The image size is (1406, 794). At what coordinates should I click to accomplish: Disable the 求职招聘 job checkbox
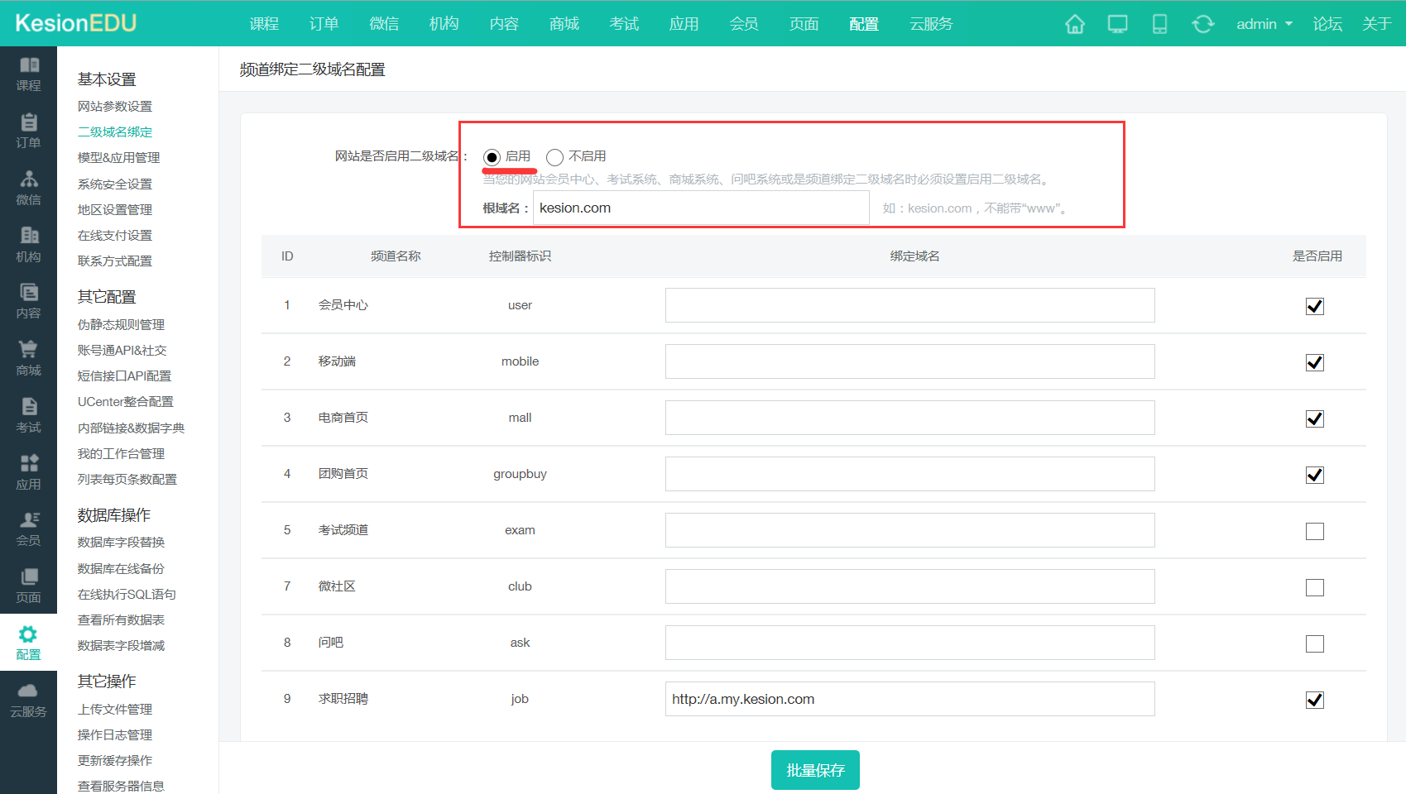pyautogui.click(x=1314, y=700)
